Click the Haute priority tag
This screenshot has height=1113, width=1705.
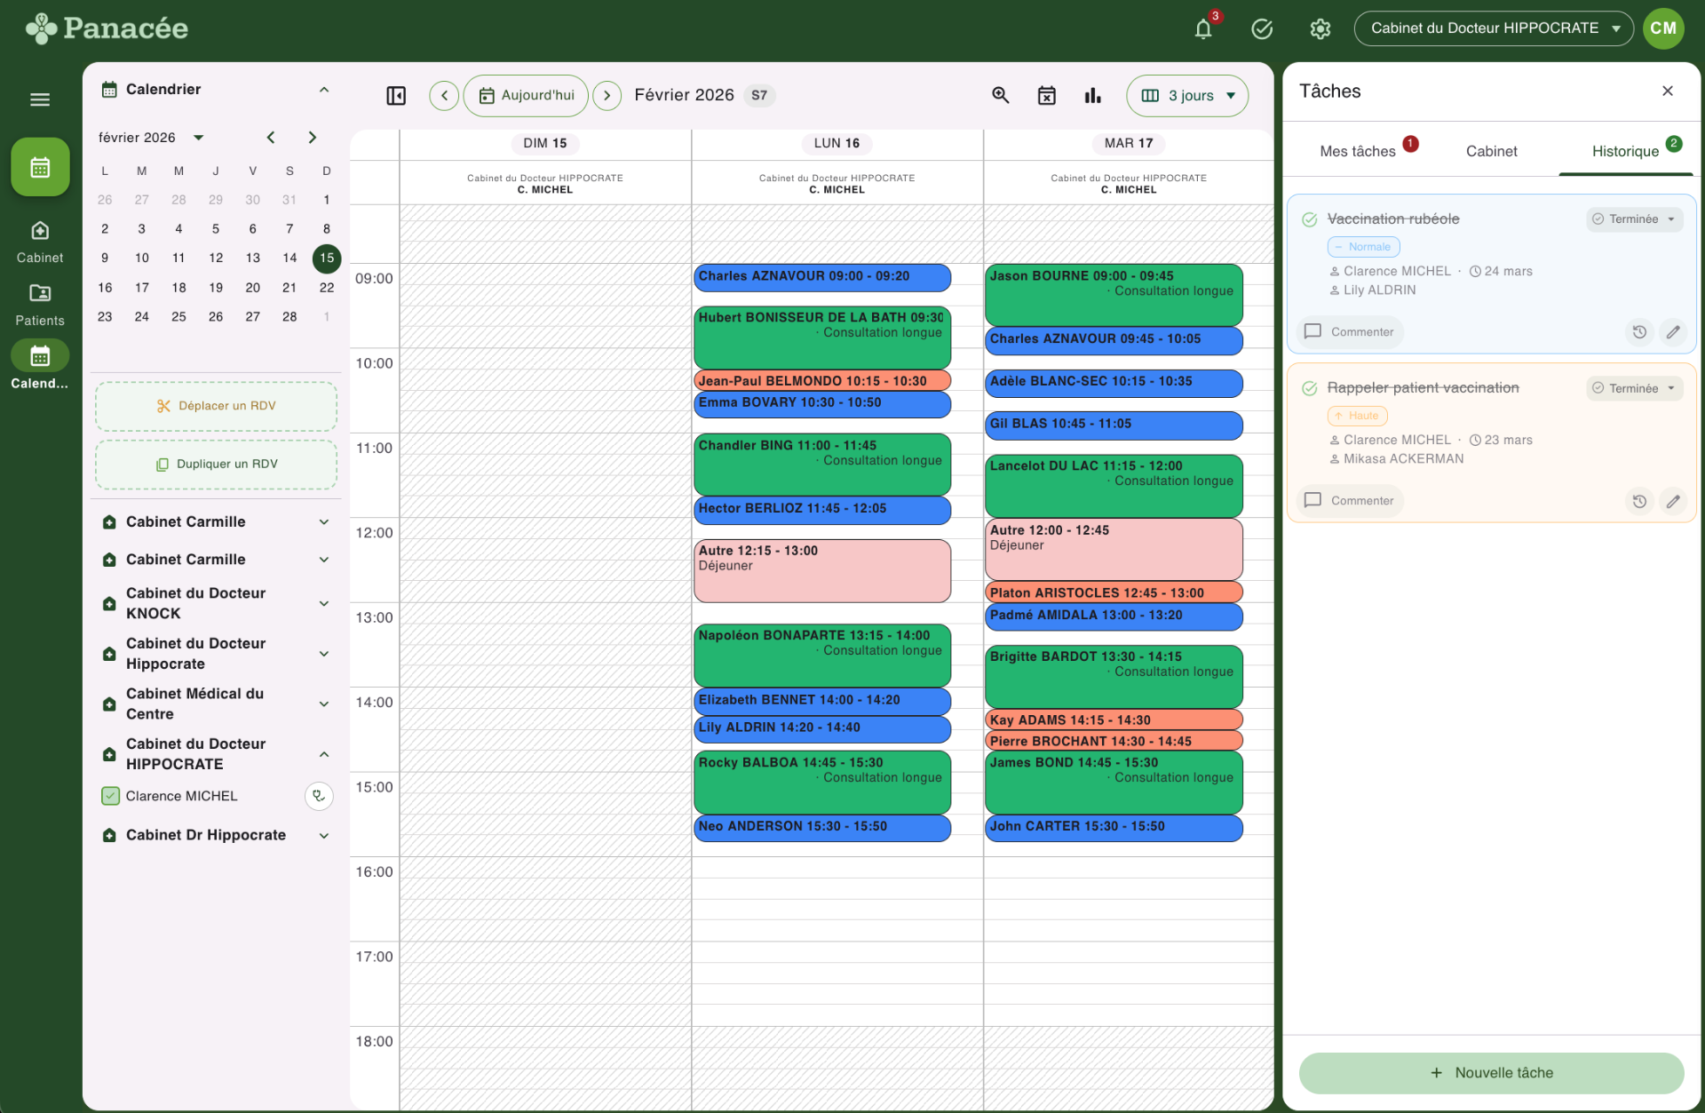point(1357,416)
